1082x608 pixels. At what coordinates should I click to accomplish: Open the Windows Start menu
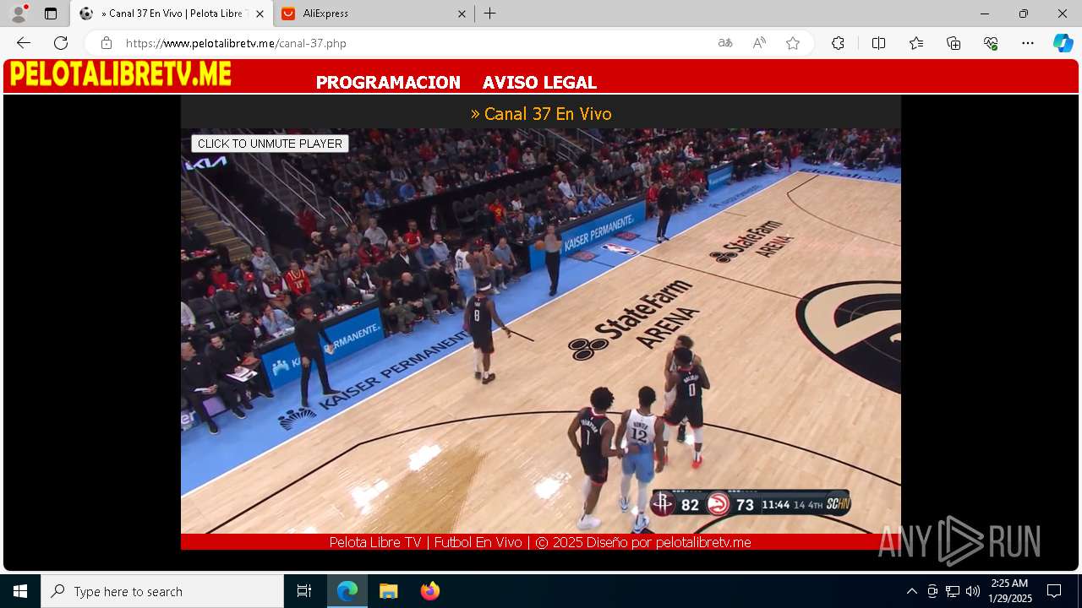[20, 591]
